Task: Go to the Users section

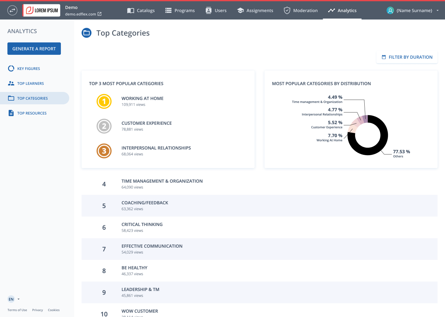Action: point(216,11)
